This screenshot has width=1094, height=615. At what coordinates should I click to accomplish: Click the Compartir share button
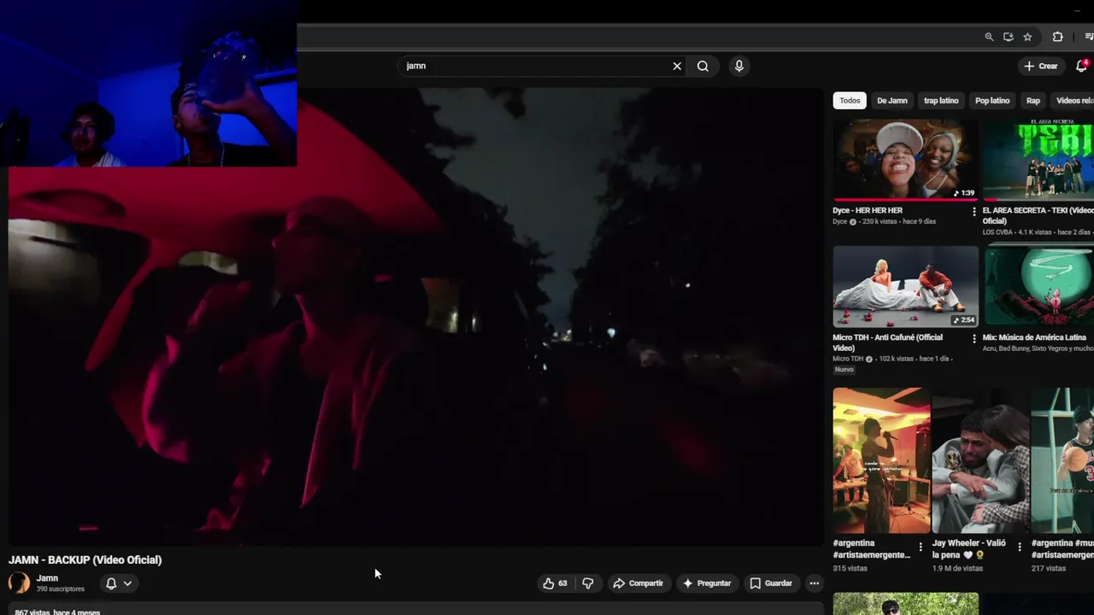coord(638,583)
